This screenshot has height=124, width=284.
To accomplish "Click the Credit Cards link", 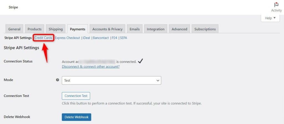I will (43, 38).
